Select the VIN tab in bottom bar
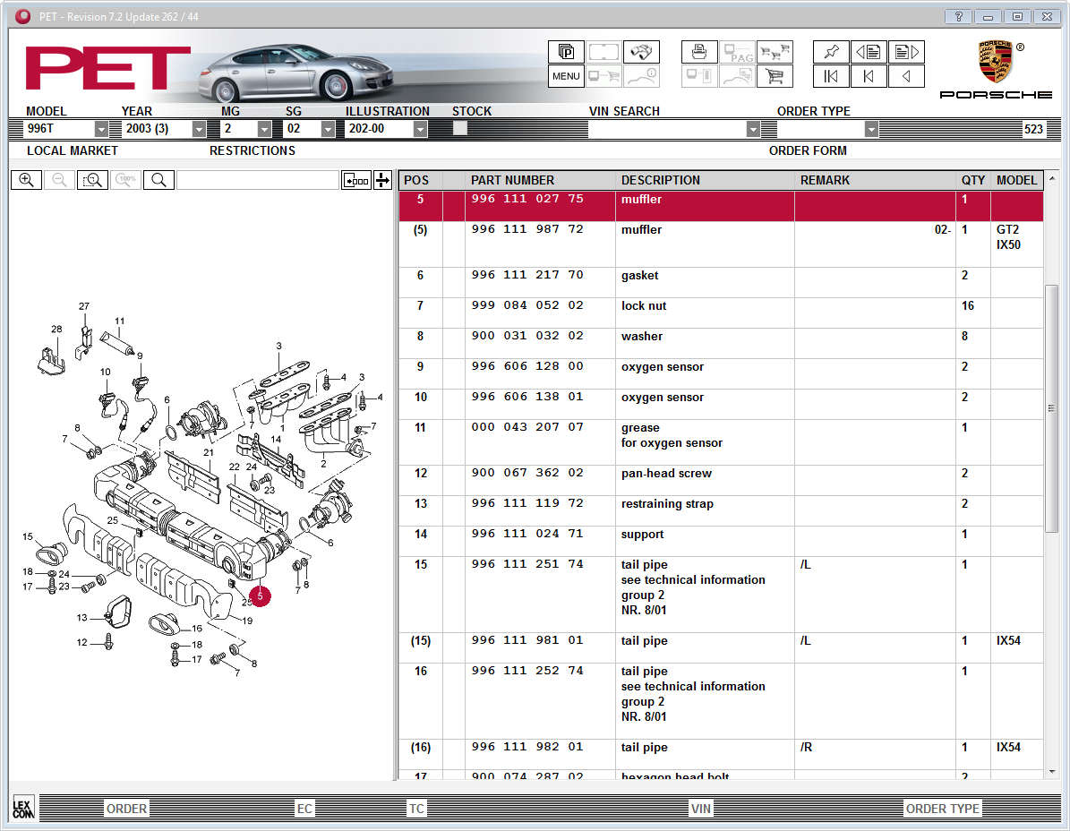Screen dimensions: 1070x831 tap(701, 809)
